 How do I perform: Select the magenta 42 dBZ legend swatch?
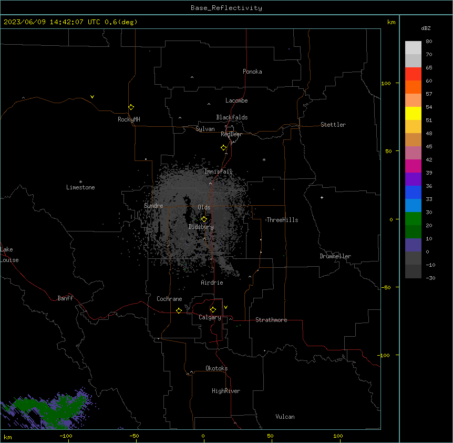click(413, 166)
